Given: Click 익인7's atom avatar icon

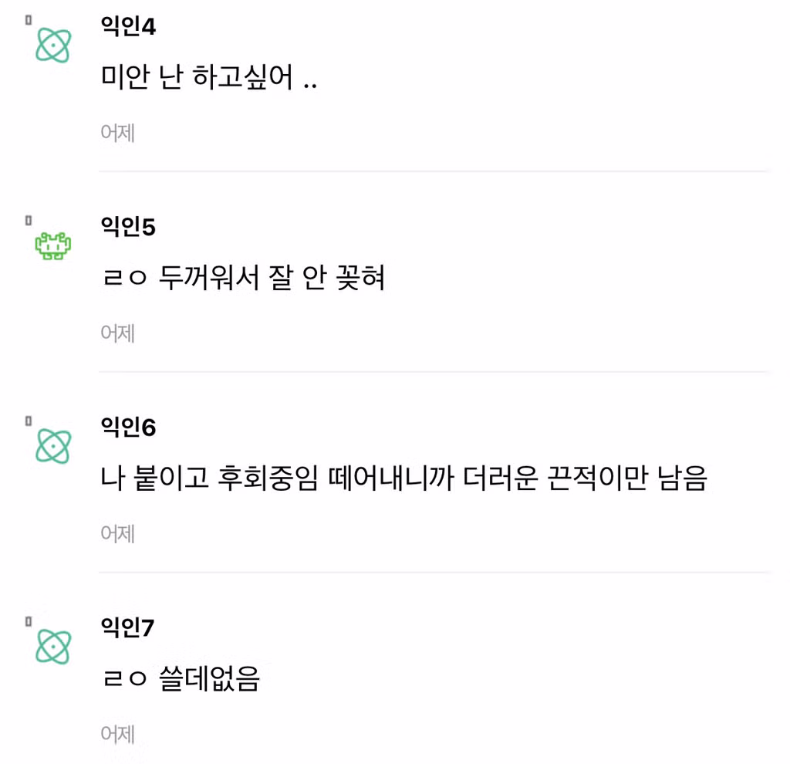Looking at the screenshot, I should pyautogui.click(x=52, y=647).
